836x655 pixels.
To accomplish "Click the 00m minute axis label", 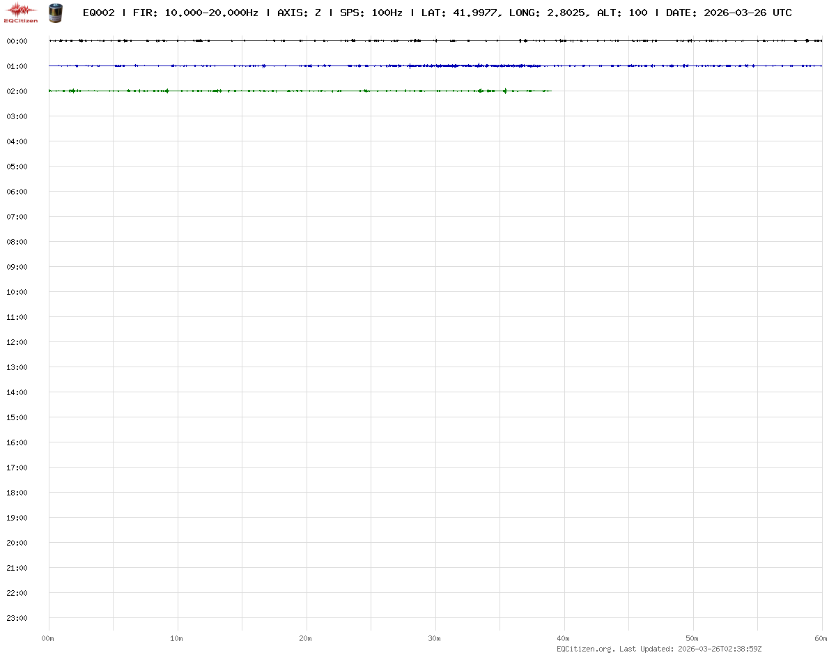I will pos(48,638).
